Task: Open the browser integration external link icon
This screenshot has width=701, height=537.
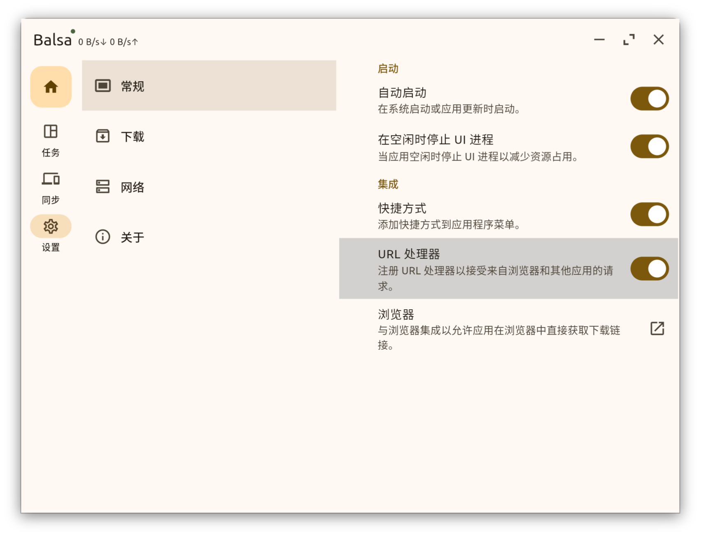Action: click(657, 328)
